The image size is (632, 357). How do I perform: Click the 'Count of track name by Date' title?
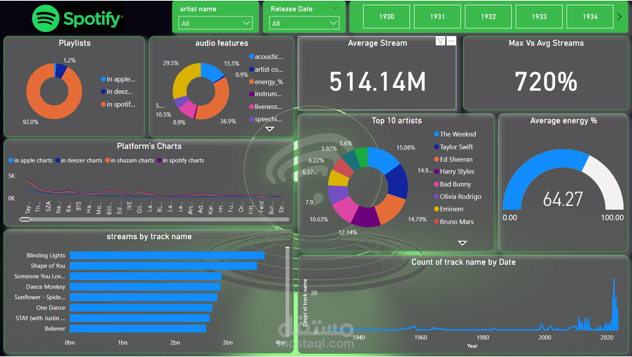[463, 262]
